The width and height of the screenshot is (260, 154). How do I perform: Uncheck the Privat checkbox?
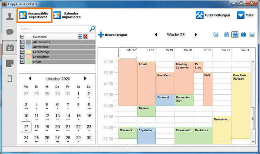click(x=22, y=62)
